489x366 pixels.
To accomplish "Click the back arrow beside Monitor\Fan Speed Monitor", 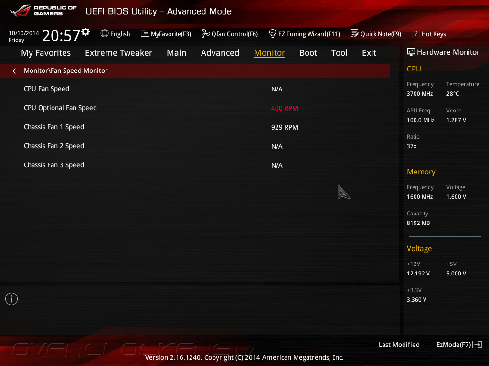I will 16,71.
